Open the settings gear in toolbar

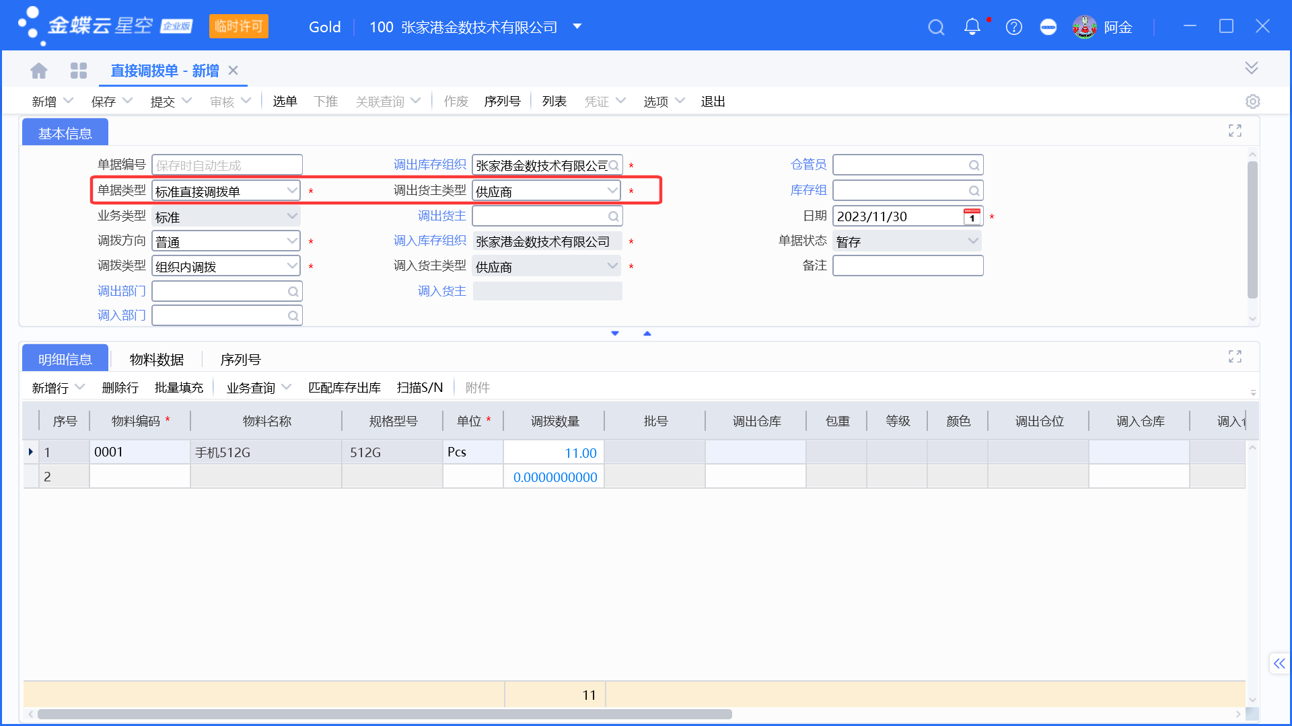(x=1252, y=102)
